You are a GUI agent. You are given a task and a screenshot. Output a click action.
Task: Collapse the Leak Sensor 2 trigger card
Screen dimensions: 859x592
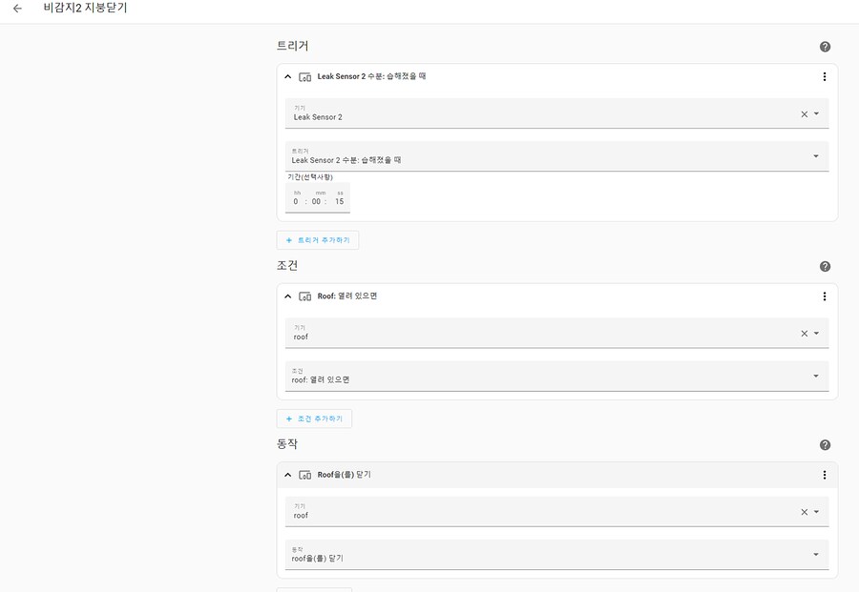288,76
